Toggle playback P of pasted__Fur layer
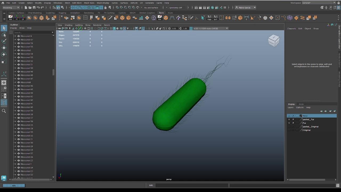 click(x=293, y=119)
